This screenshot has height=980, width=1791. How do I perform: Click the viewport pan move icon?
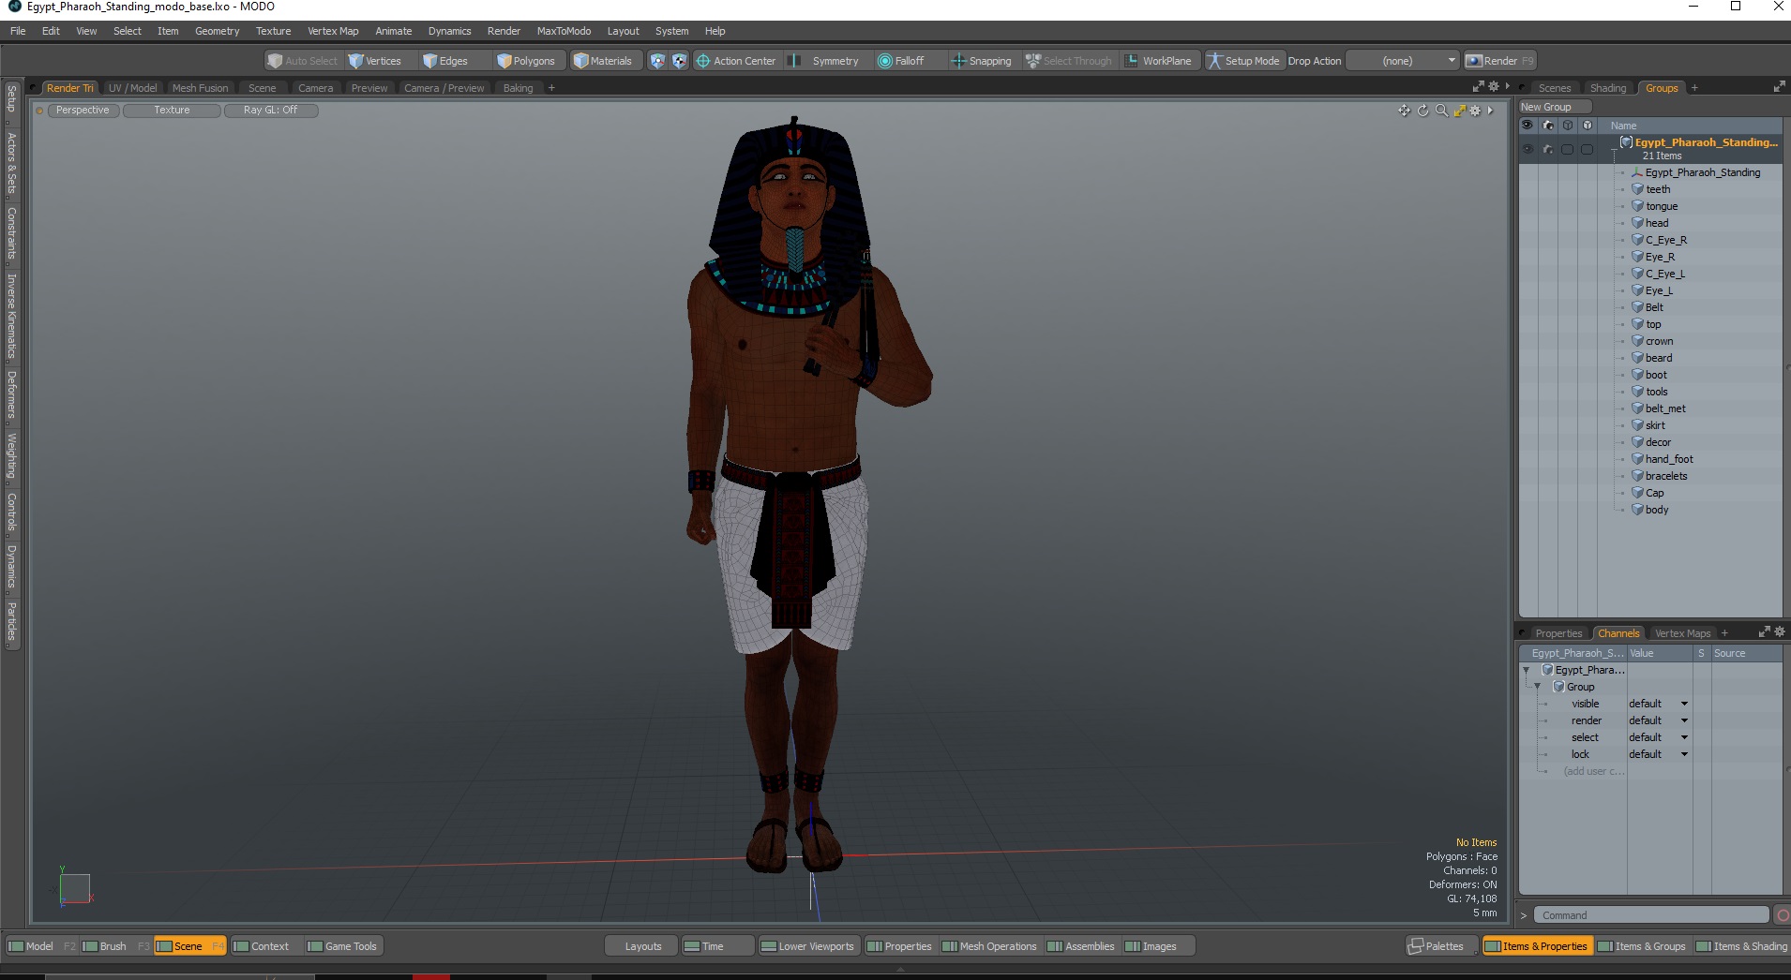tap(1404, 111)
